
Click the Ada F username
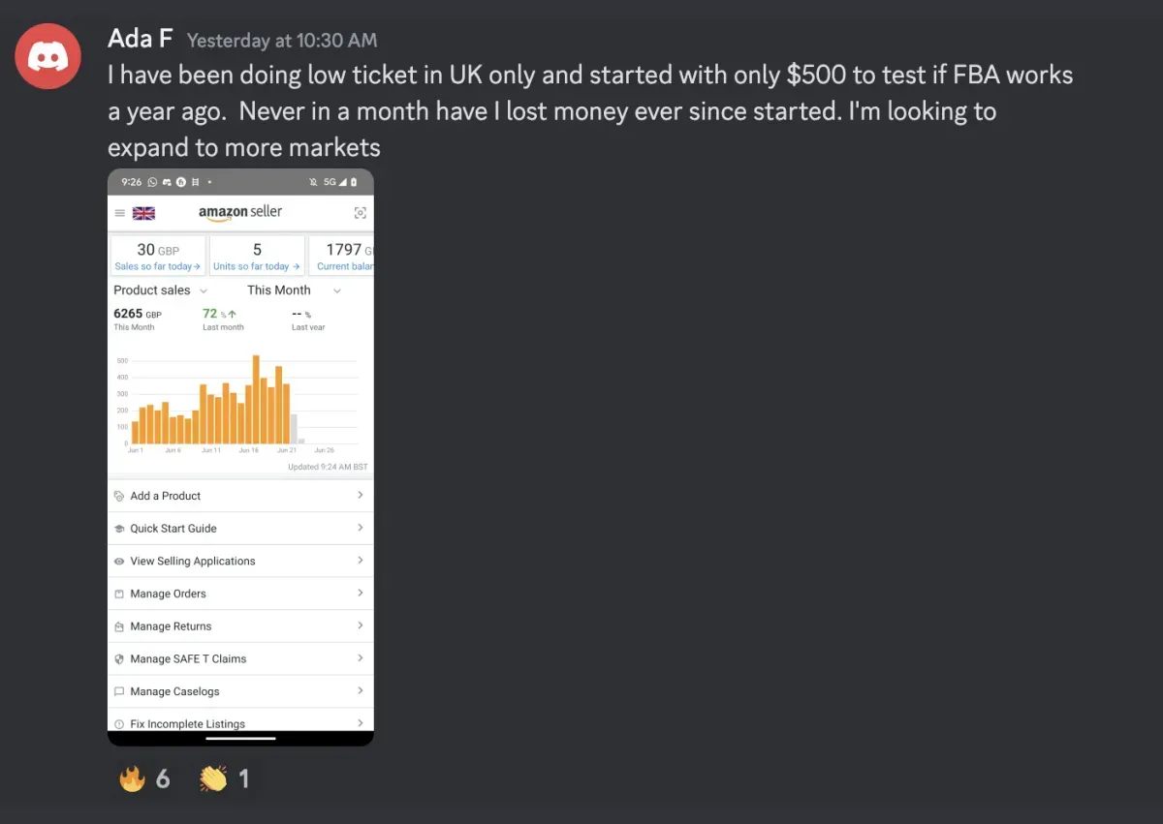point(141,39)
